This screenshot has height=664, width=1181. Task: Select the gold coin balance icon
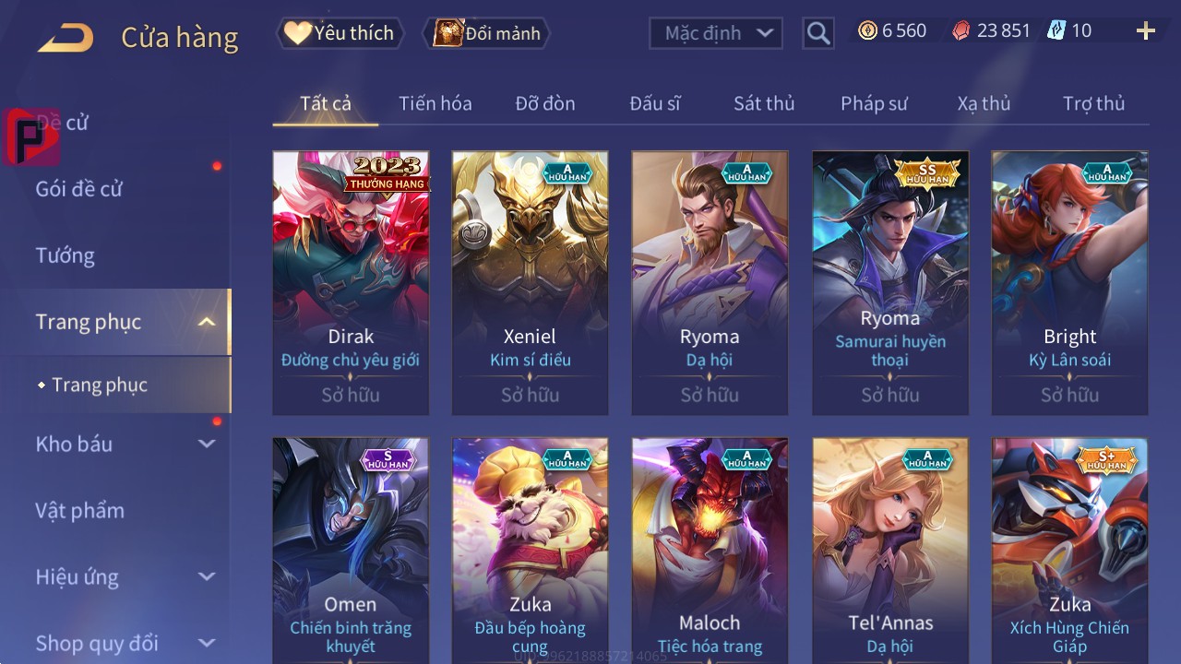[x=867, y=30]
